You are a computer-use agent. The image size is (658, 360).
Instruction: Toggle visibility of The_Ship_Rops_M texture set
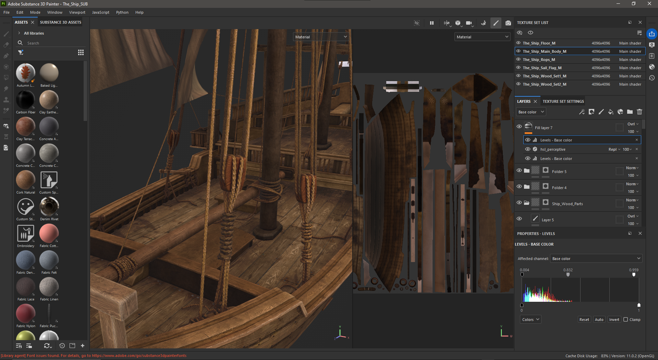pos(519,59)
